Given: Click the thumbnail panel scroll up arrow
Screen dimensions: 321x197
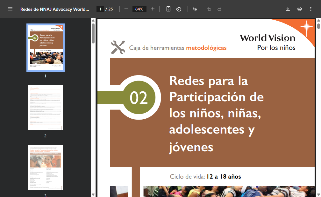Looking at the screenshot, I should click(x=93, y=20).
